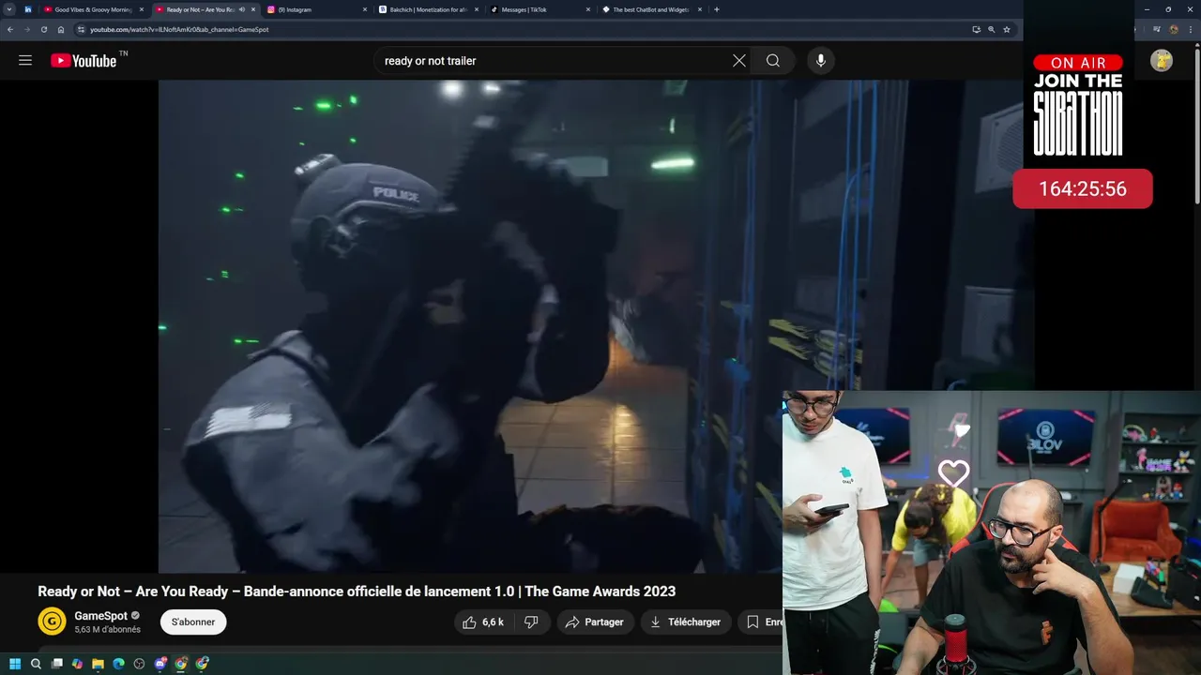This screenshot has height=675, width=1201.
Task: Open browser home page icon
Action: pos(61,29)
